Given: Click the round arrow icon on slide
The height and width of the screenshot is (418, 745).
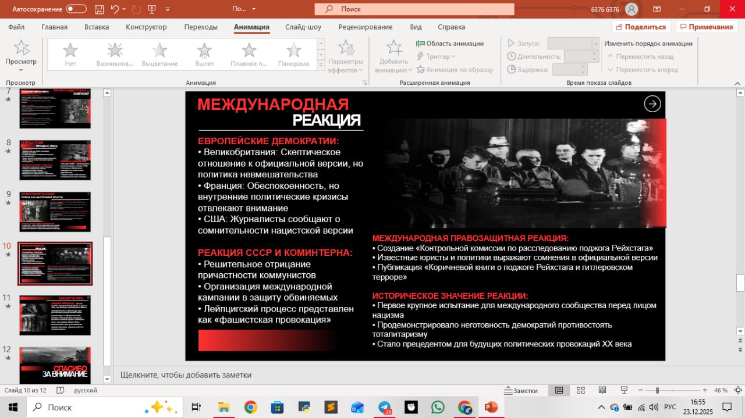Looking at the screenshot, I should (652, 103).
